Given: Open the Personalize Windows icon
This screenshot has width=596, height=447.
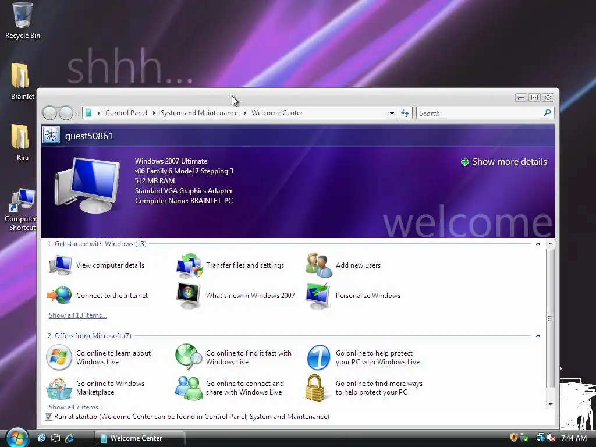Looking at the screenshot, I should click(x=318, y=296).
